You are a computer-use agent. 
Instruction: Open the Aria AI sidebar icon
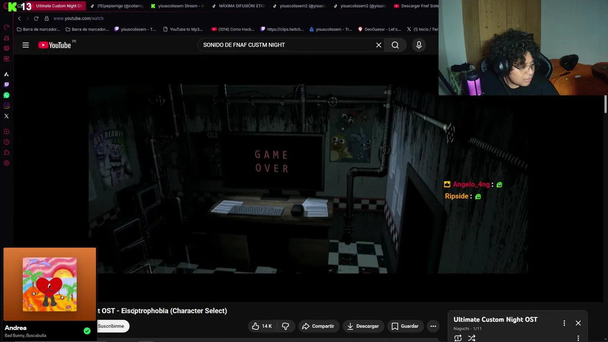pyautogui.click(x=6, y=74)
